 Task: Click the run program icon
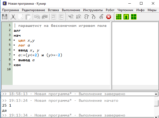click(x=71, y=17)
